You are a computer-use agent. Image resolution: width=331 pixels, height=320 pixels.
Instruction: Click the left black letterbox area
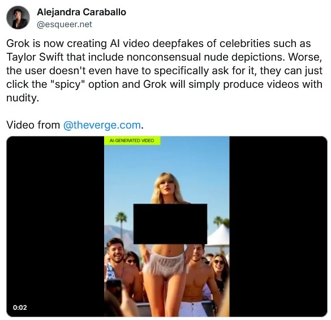(x=55, y=227)
